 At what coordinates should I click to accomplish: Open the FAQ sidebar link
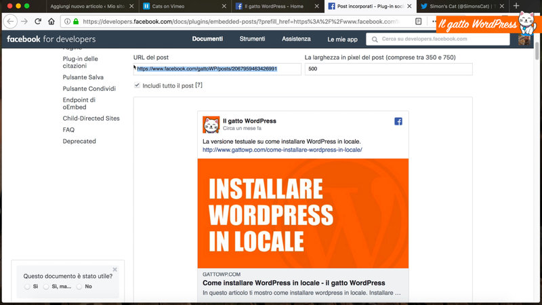click(68, 129)
